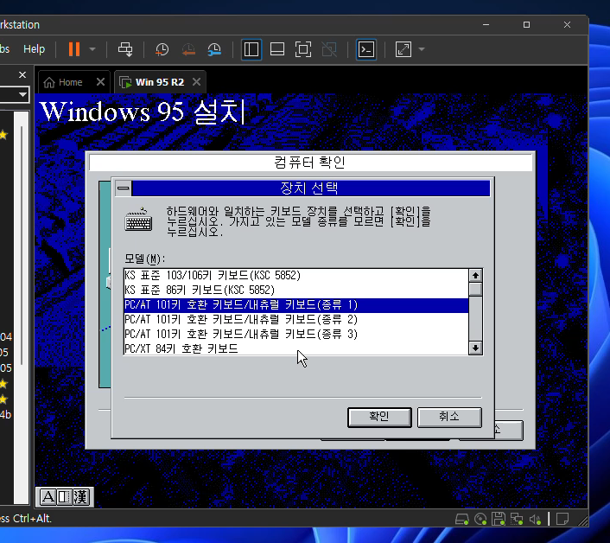610x543 pixels.
Task: Select PC/XT 84키 호환 키보드 entry
Action: pyautogui.click(x=296, y=348)
